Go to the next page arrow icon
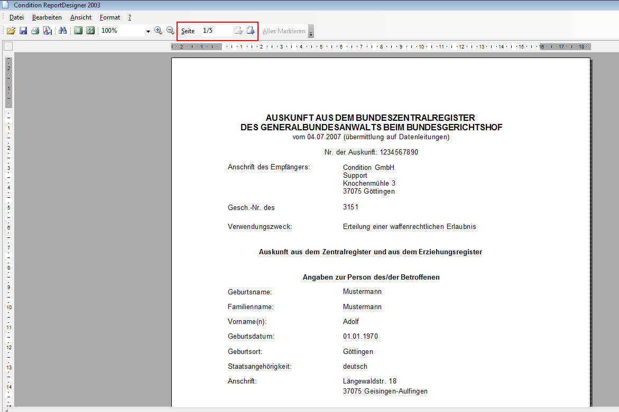619x412 pixels. tap(251, 31)
